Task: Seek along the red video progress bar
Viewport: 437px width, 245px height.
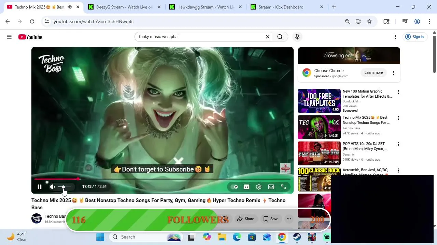Action: pos(162,179)
